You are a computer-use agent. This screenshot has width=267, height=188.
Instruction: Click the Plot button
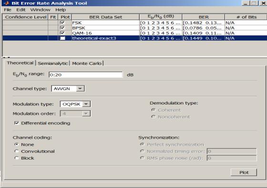244,172
